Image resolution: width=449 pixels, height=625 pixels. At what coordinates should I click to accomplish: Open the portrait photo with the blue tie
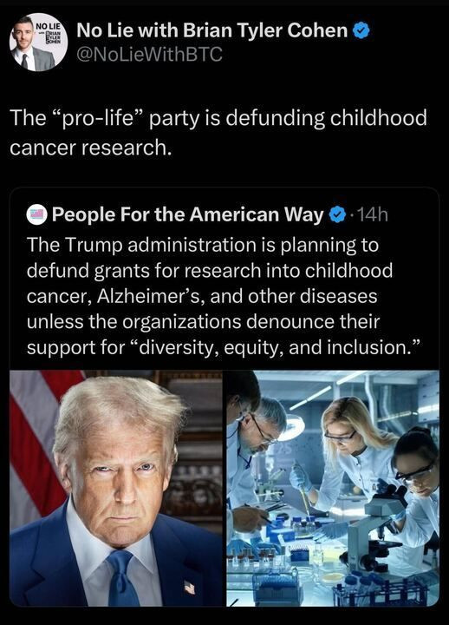tap(116, 488)
